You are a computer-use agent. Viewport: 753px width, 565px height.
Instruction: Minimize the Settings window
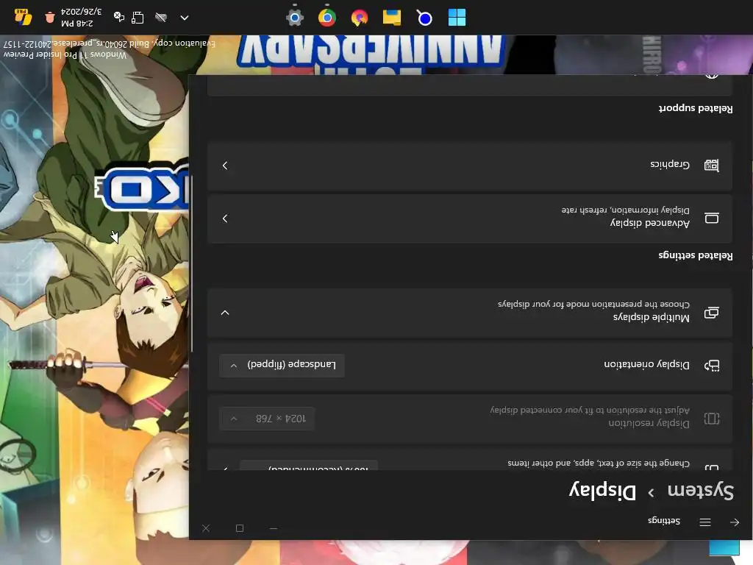(274, 528)
